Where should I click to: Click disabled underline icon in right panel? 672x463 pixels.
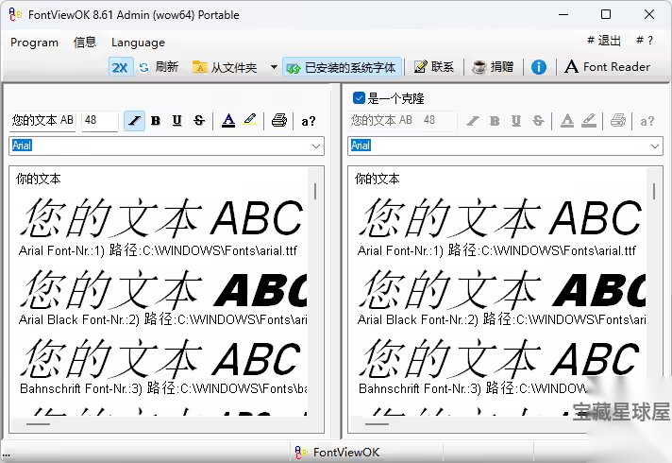516,121
